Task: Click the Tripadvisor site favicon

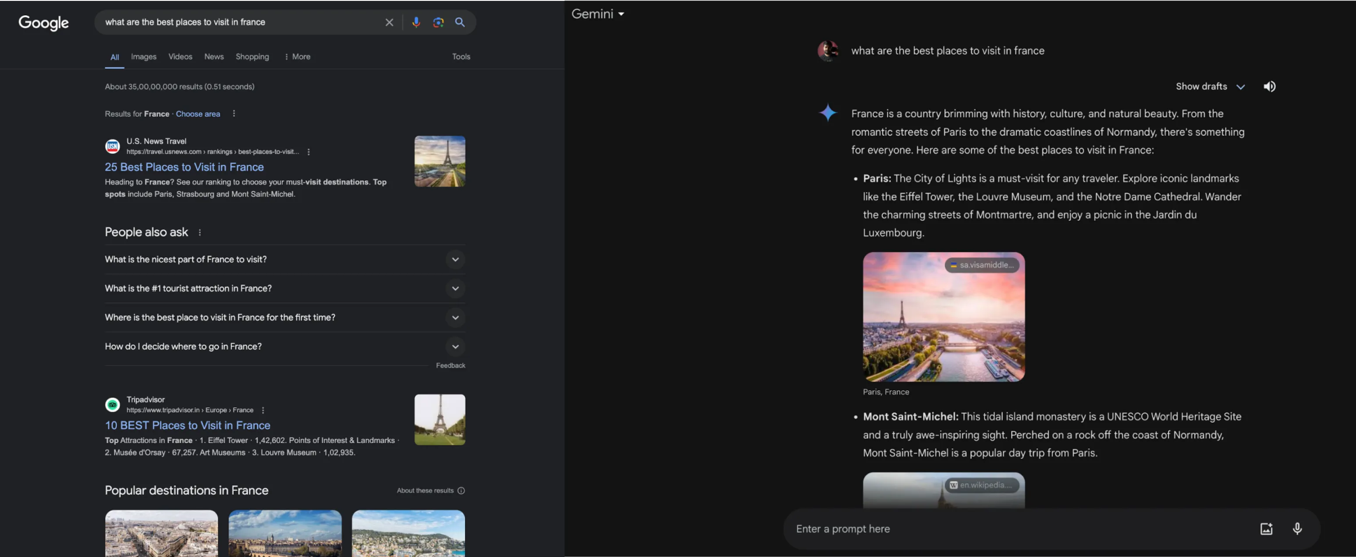Action: tap(112, 405)
